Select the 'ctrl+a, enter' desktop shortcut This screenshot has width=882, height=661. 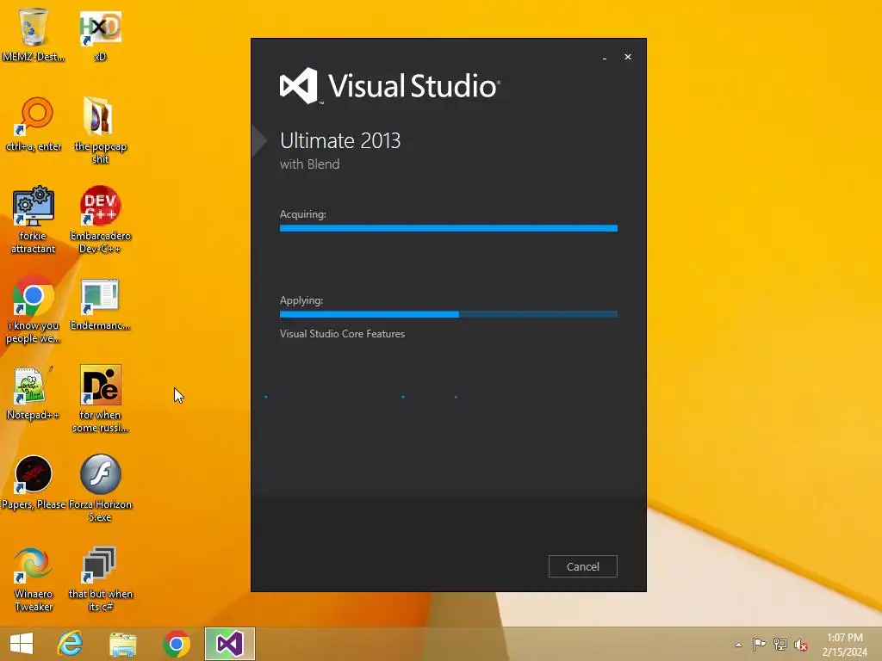[34, 124]
